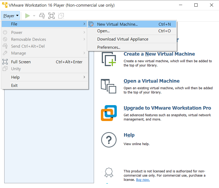Open the Player menu dropdown
Image resolution: width=219 pixels, height=188 pixels.
pos(11,16)
